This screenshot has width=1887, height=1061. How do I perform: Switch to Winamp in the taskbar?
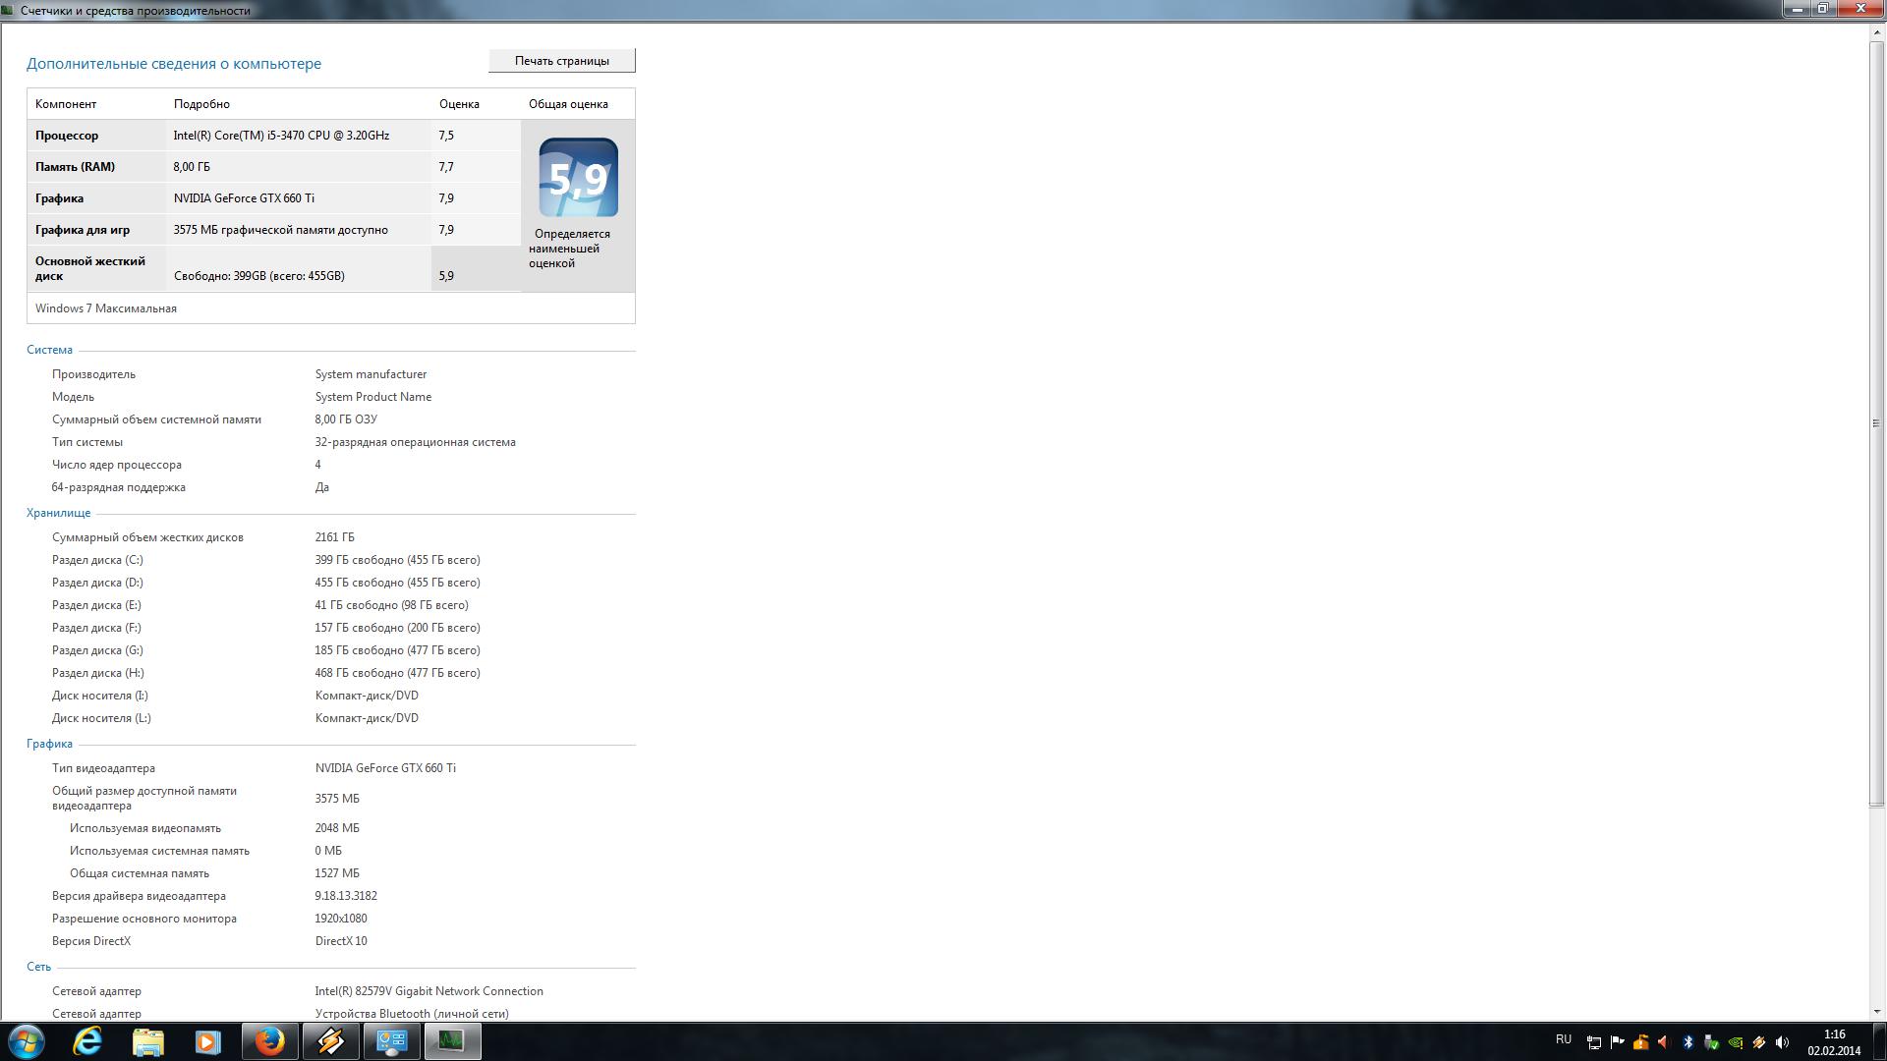point(330,1041)
